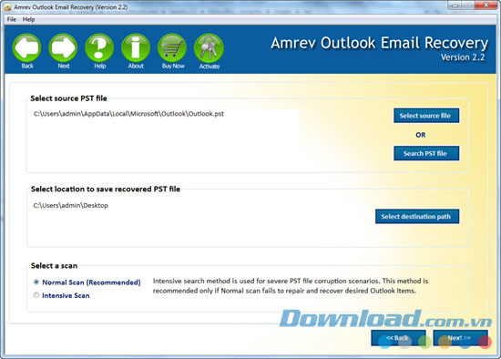Select the Intensive Scan radio option
This screenshot has height=359, width=501.
(36, 295)
